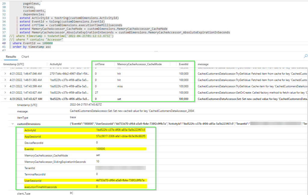The height and width of the screenshot is (195, 308).
Task: Place cursor on 'where EventId == 100000' query line
Action: coord(32,43)
